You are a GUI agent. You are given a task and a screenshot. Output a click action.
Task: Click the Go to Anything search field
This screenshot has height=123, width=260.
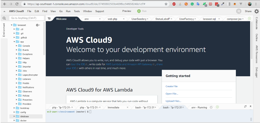26,18
